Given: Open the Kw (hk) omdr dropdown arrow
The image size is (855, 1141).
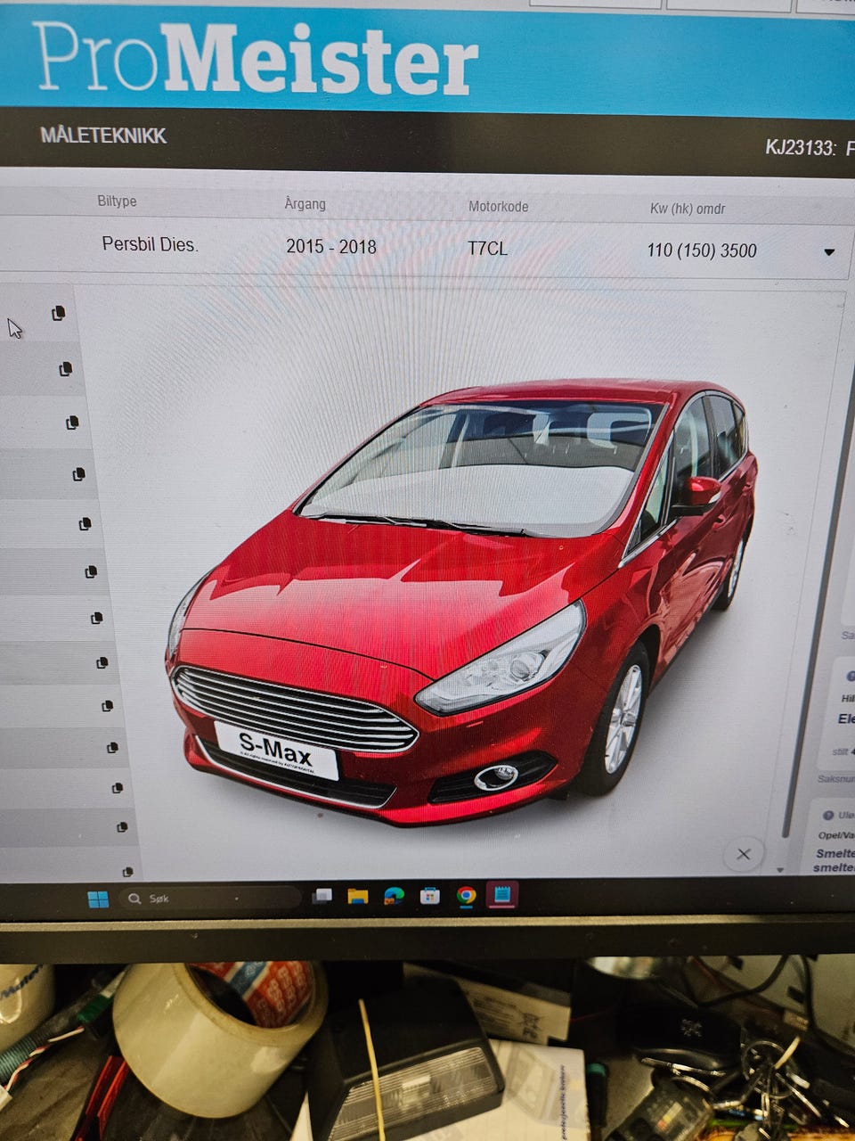Looking at the screenshot, I should 829,252.
